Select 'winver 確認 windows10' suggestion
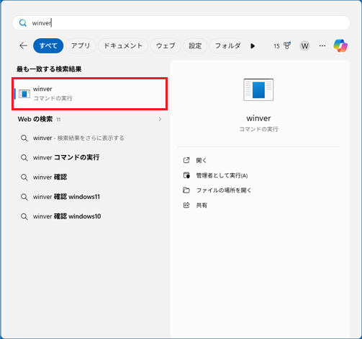Image resolution: width=362 pixels, height=339 pixels. point(89,216)
